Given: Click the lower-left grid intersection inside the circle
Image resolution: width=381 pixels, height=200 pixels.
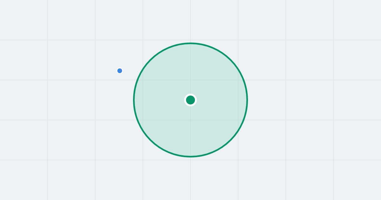Looking at the screenshot, I should [x=143, y=120].
